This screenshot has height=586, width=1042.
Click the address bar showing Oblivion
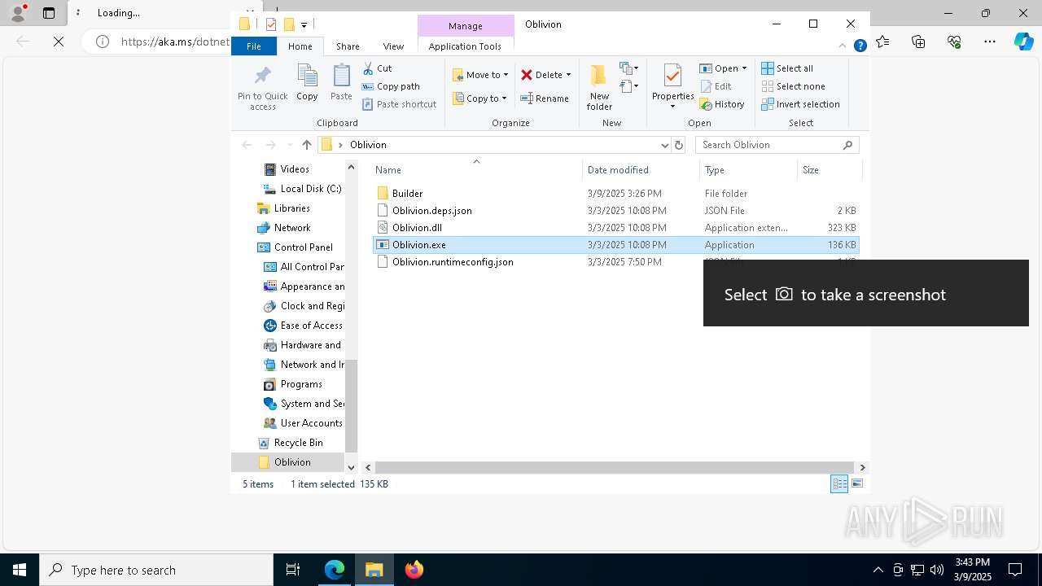tap(494, 145)
